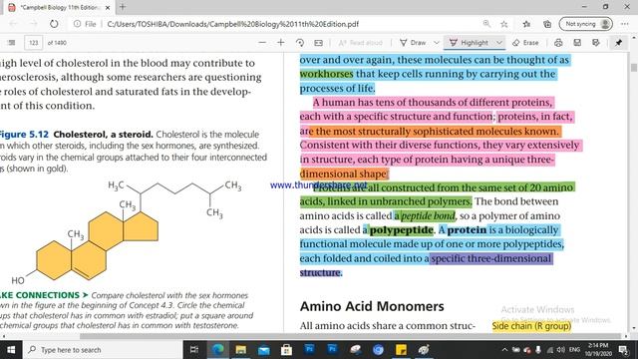Viewport: 638px width, 359px height.
Task: Click the Figure 5.12 caption label
Action: (24, 135)
